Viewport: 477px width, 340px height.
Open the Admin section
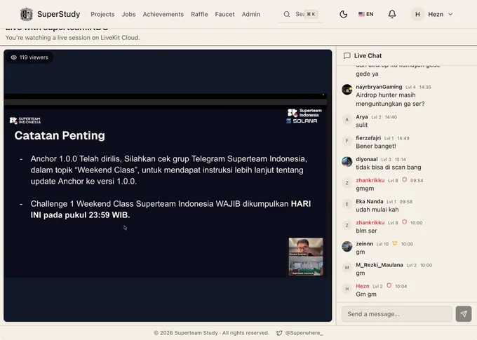pos(250,14)
